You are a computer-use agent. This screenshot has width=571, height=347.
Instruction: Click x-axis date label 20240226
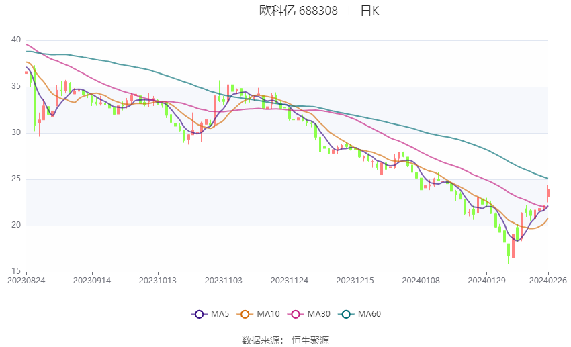coord(548,281)
